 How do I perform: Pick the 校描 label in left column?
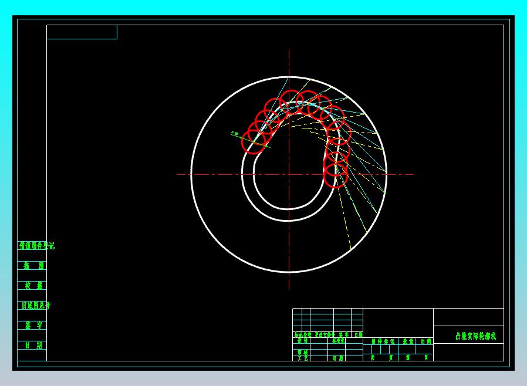[x=33, y=286]
